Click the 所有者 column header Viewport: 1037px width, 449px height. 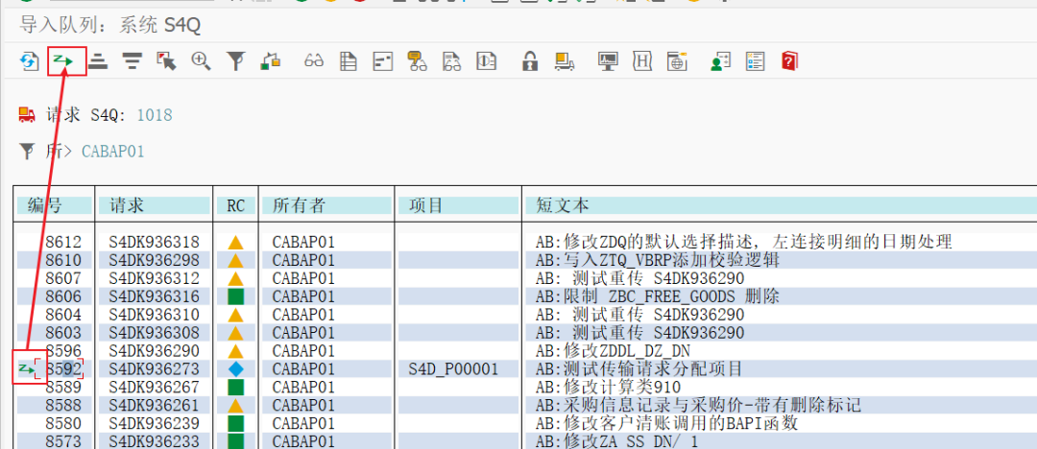(326, 205)
